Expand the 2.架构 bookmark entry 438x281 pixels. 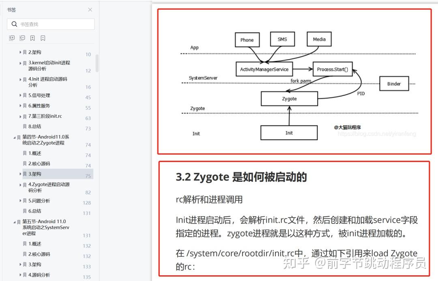point(20,52)
